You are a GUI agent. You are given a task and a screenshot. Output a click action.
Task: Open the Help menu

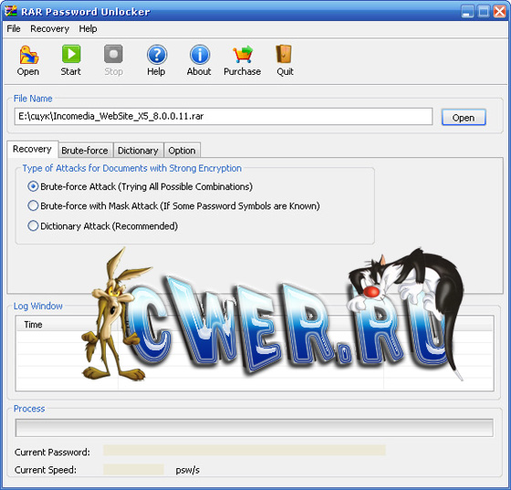88,28
